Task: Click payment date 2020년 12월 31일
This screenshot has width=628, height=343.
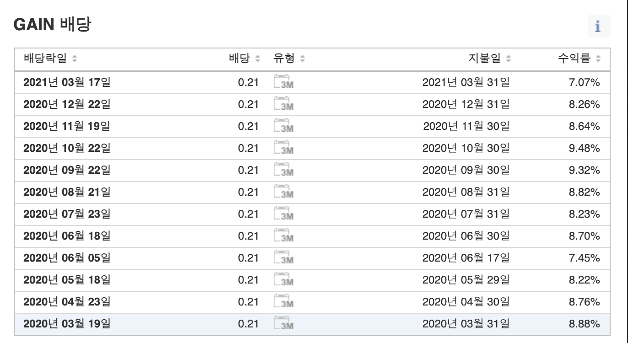Action: pyautogui.click(x=466, y=104)
